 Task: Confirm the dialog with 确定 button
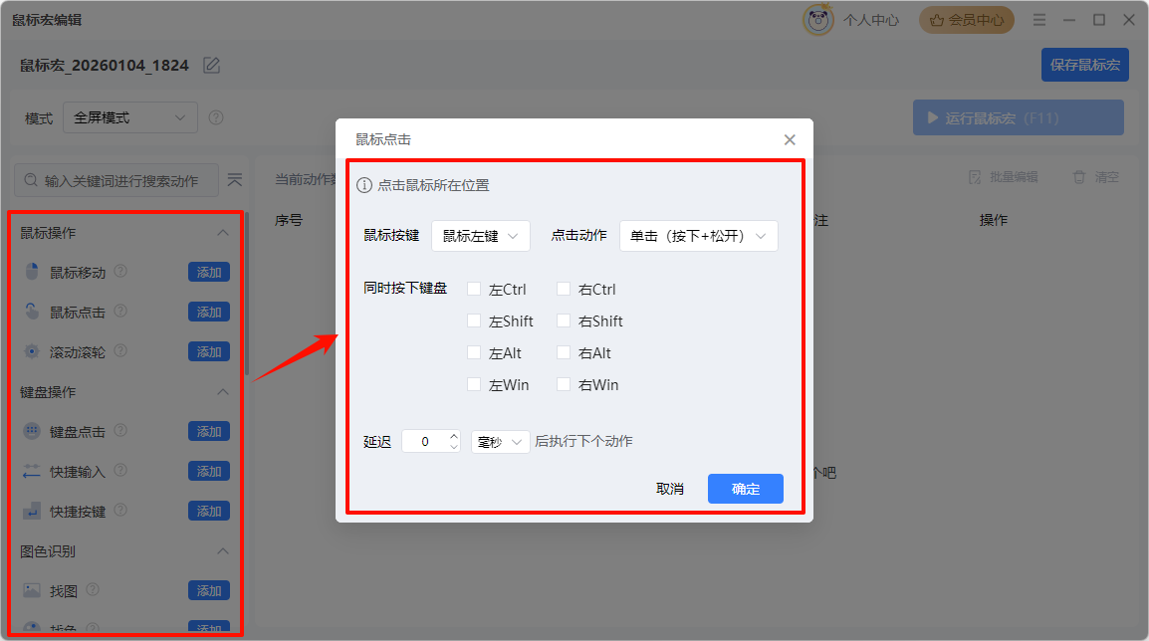click(745, 489)
